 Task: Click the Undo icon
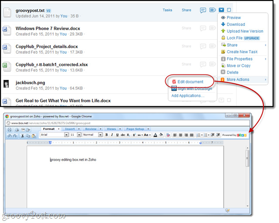point(10,136)
